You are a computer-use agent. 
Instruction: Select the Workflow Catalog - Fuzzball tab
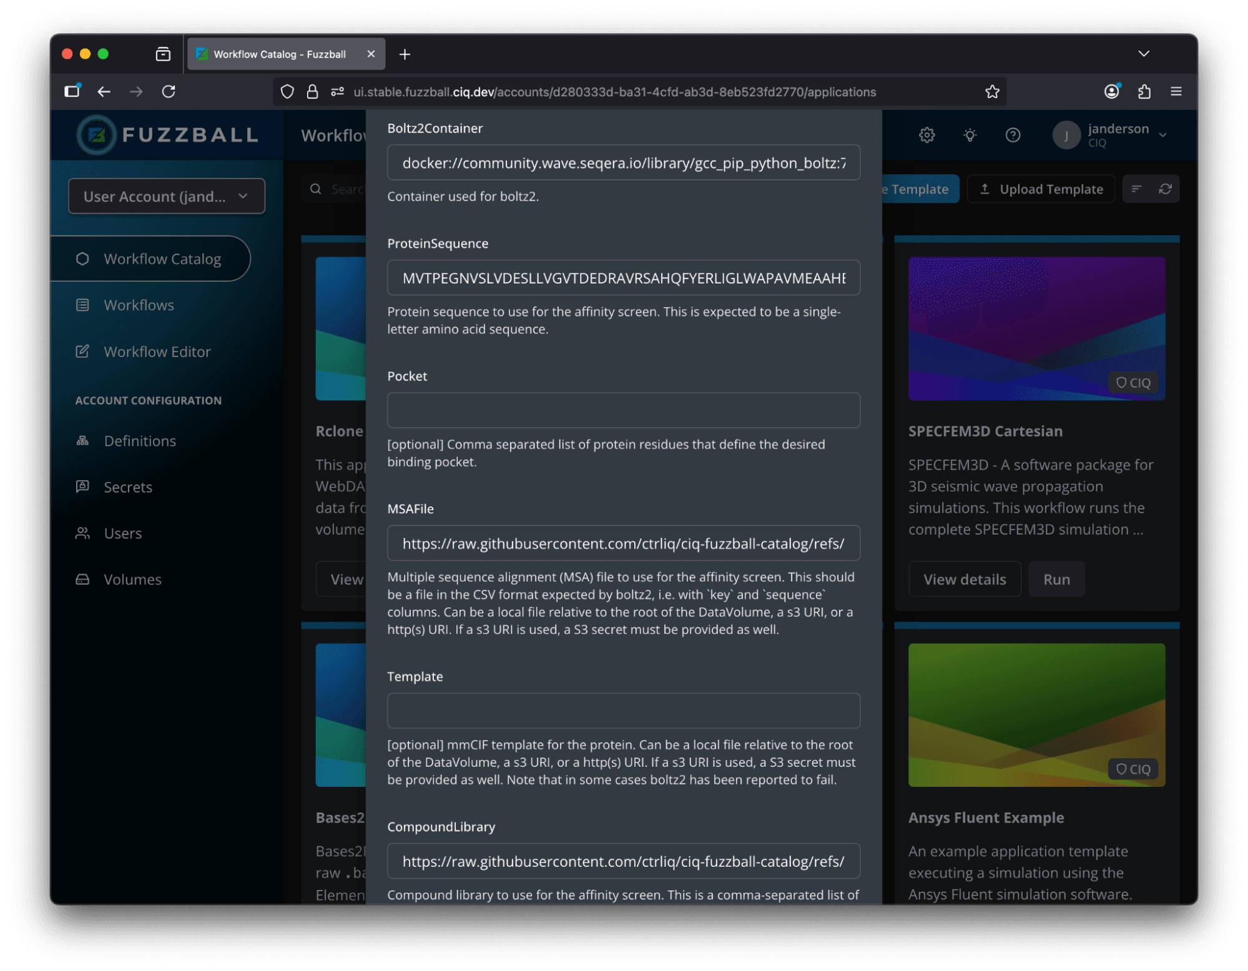[x=287, y=54]
